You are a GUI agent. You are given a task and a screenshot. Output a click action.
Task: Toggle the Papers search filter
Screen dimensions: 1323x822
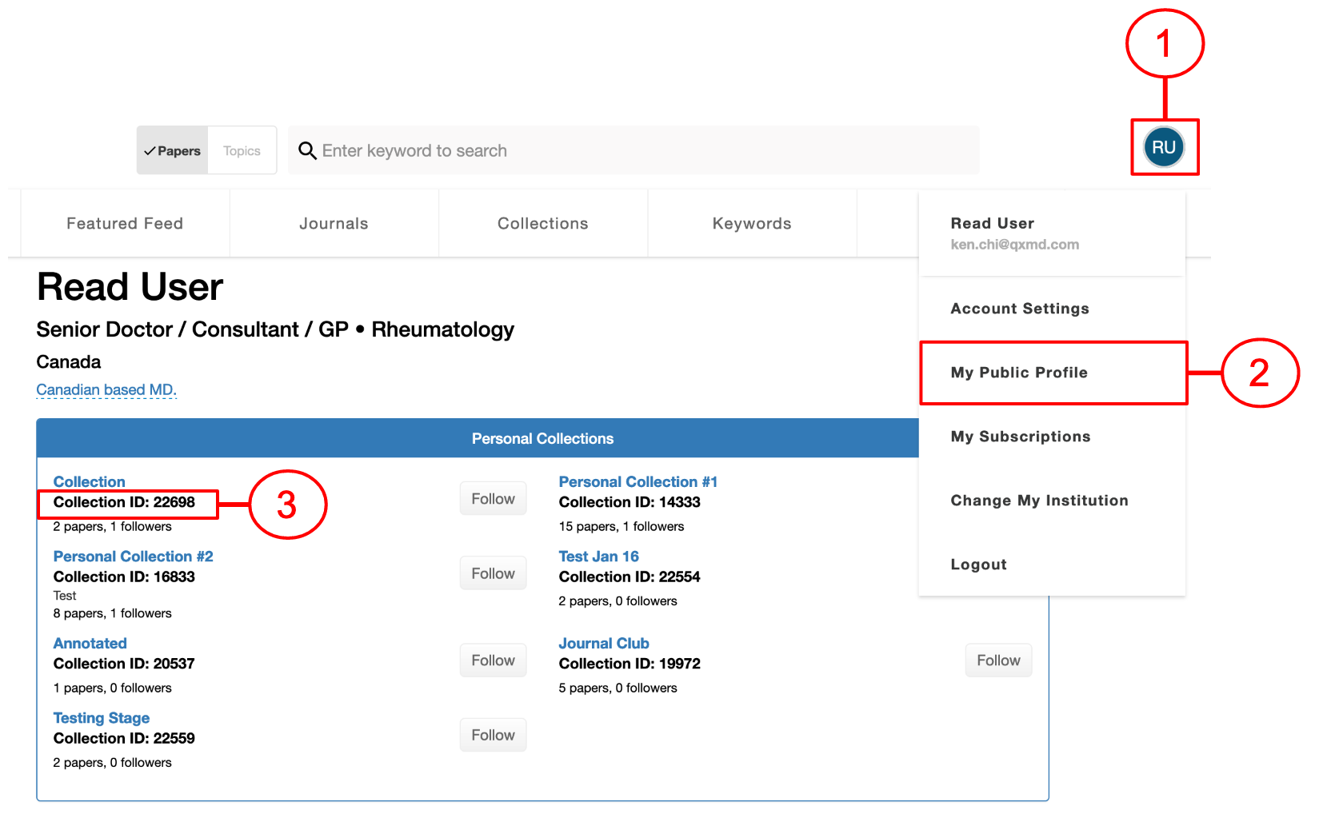pos(173,150)
